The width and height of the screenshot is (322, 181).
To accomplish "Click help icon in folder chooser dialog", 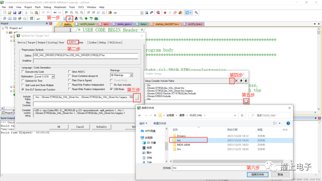I will [288, 123].
